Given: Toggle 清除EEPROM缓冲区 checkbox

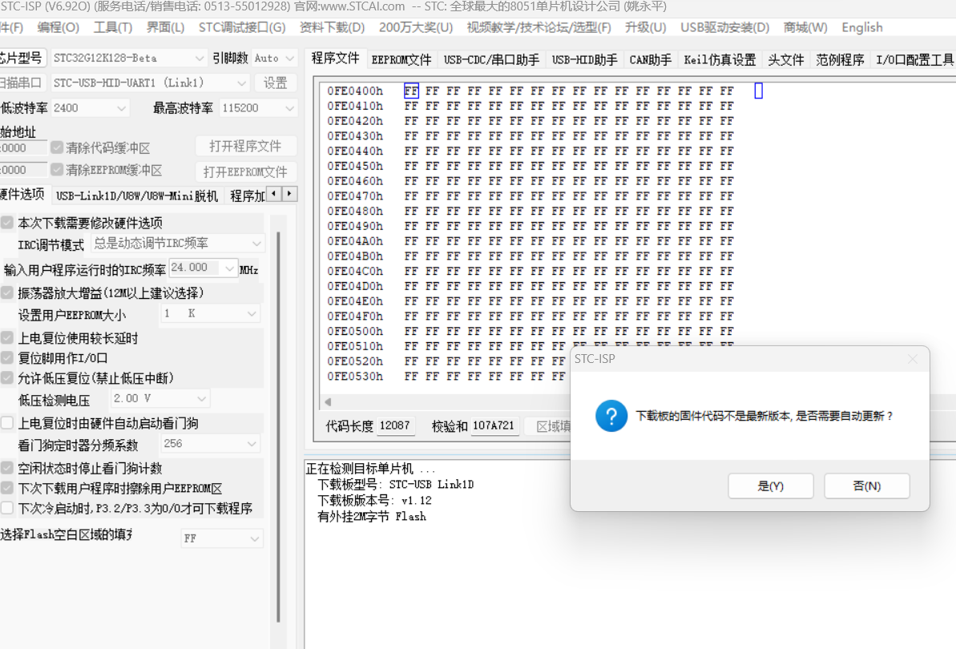Looking at the screenshot, I should 57,169.
